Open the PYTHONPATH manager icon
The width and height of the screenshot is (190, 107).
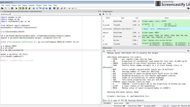65,8
